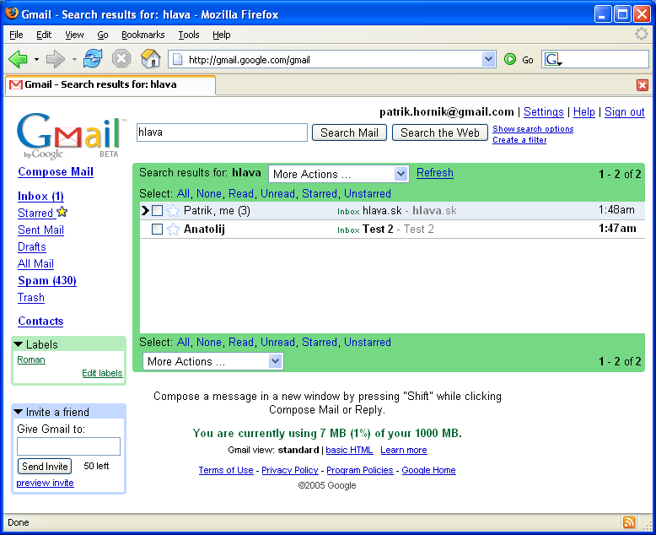The width and height of the screenshot is (656, 535).
Task: Click the Stop loading toolbar icon
Action: coord(121,59)
